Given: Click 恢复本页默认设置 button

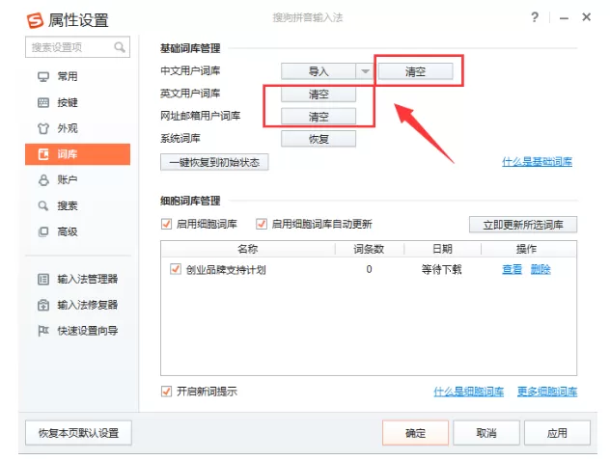Looking at the screenshot, I should point(78,433).
